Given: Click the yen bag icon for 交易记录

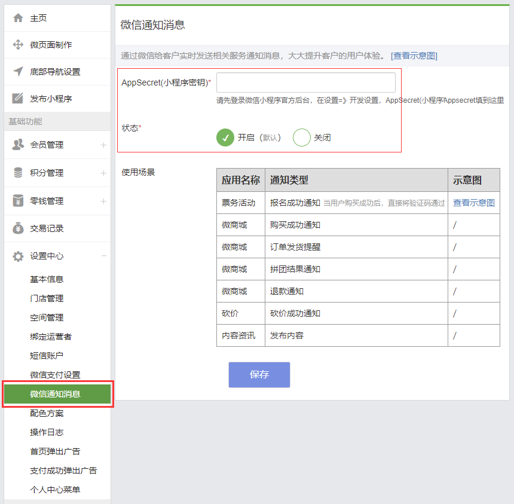Looking at the screenshot, I should 18,228.
